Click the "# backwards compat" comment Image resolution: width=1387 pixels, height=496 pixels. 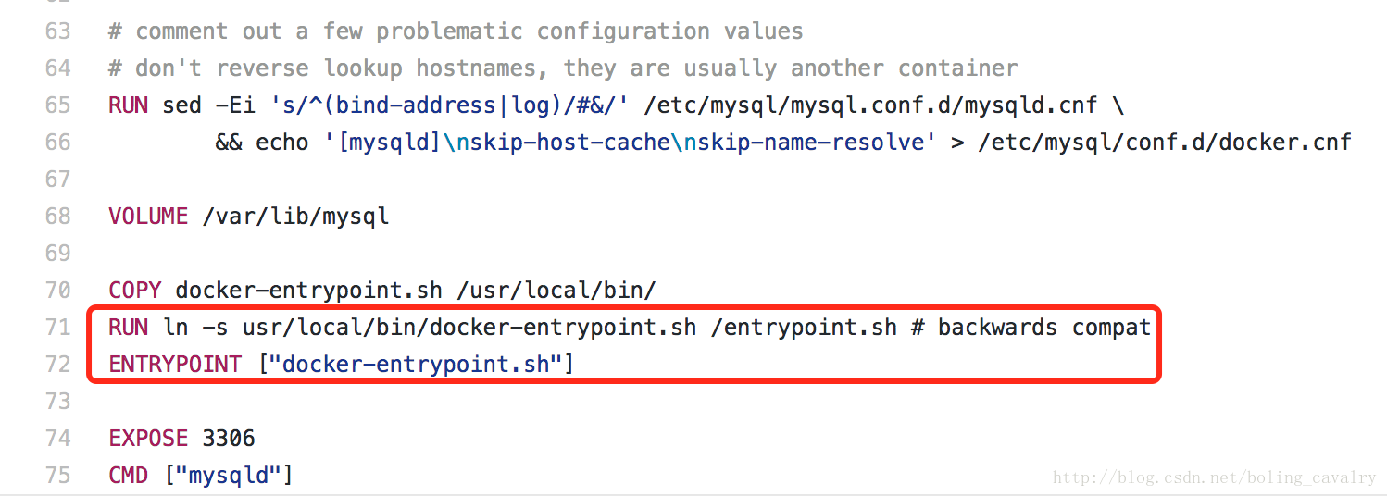click(x=1031, y=328)
